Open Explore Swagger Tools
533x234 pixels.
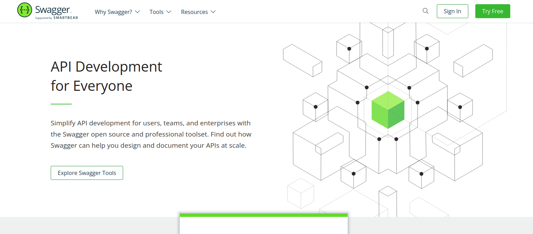coord(87,173)
